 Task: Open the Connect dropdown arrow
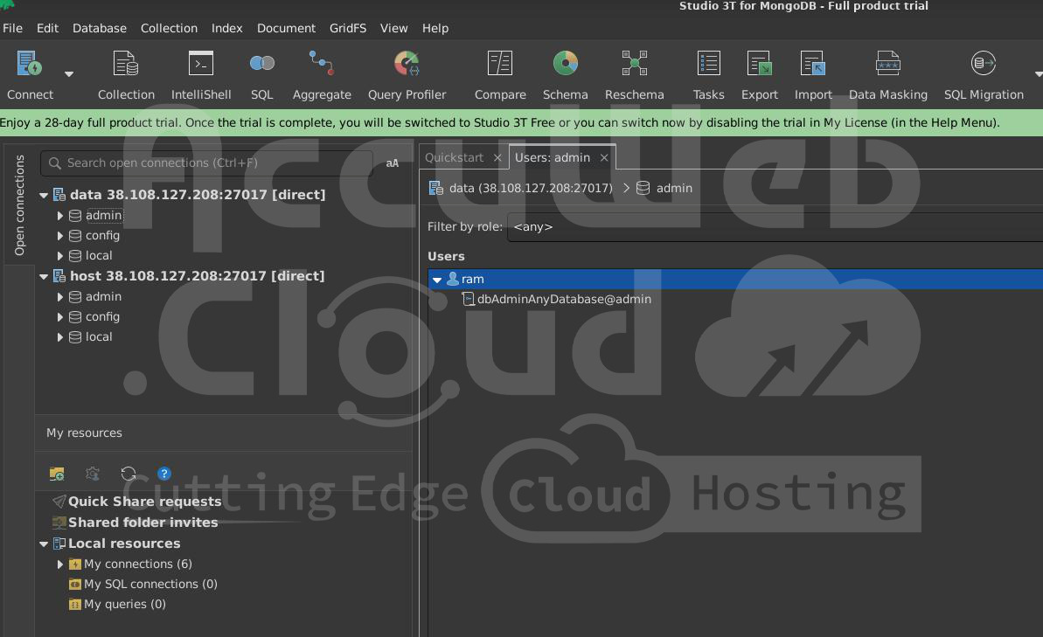coord(69,74)
